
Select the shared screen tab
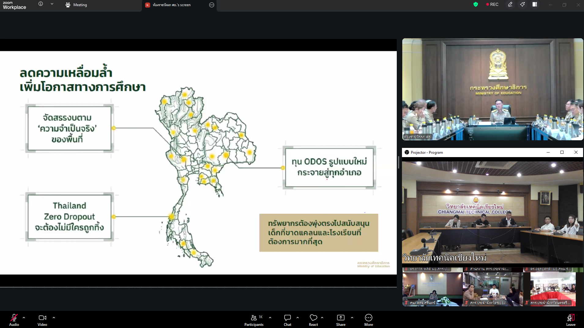tap(171, 5)
